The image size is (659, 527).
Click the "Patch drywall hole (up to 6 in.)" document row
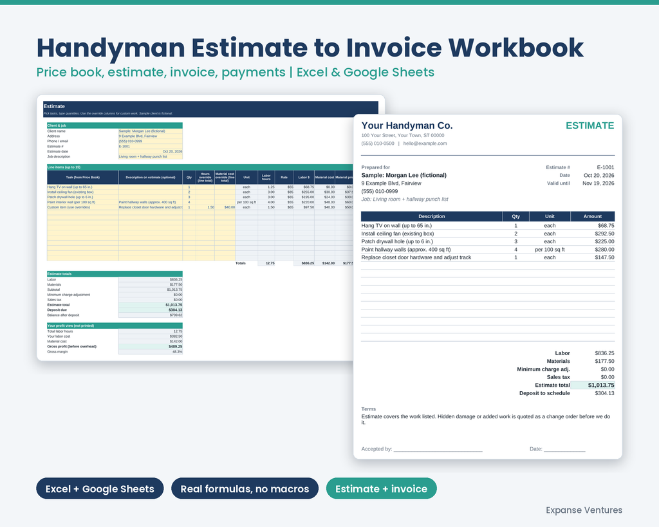point(488,242)
